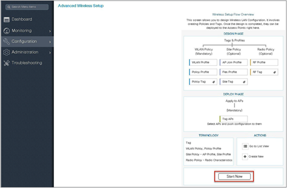The height and width of the screenshot is (188, 287).
Task: Click the tag icon on Policy Tag
Action: [x=213, y=82]
